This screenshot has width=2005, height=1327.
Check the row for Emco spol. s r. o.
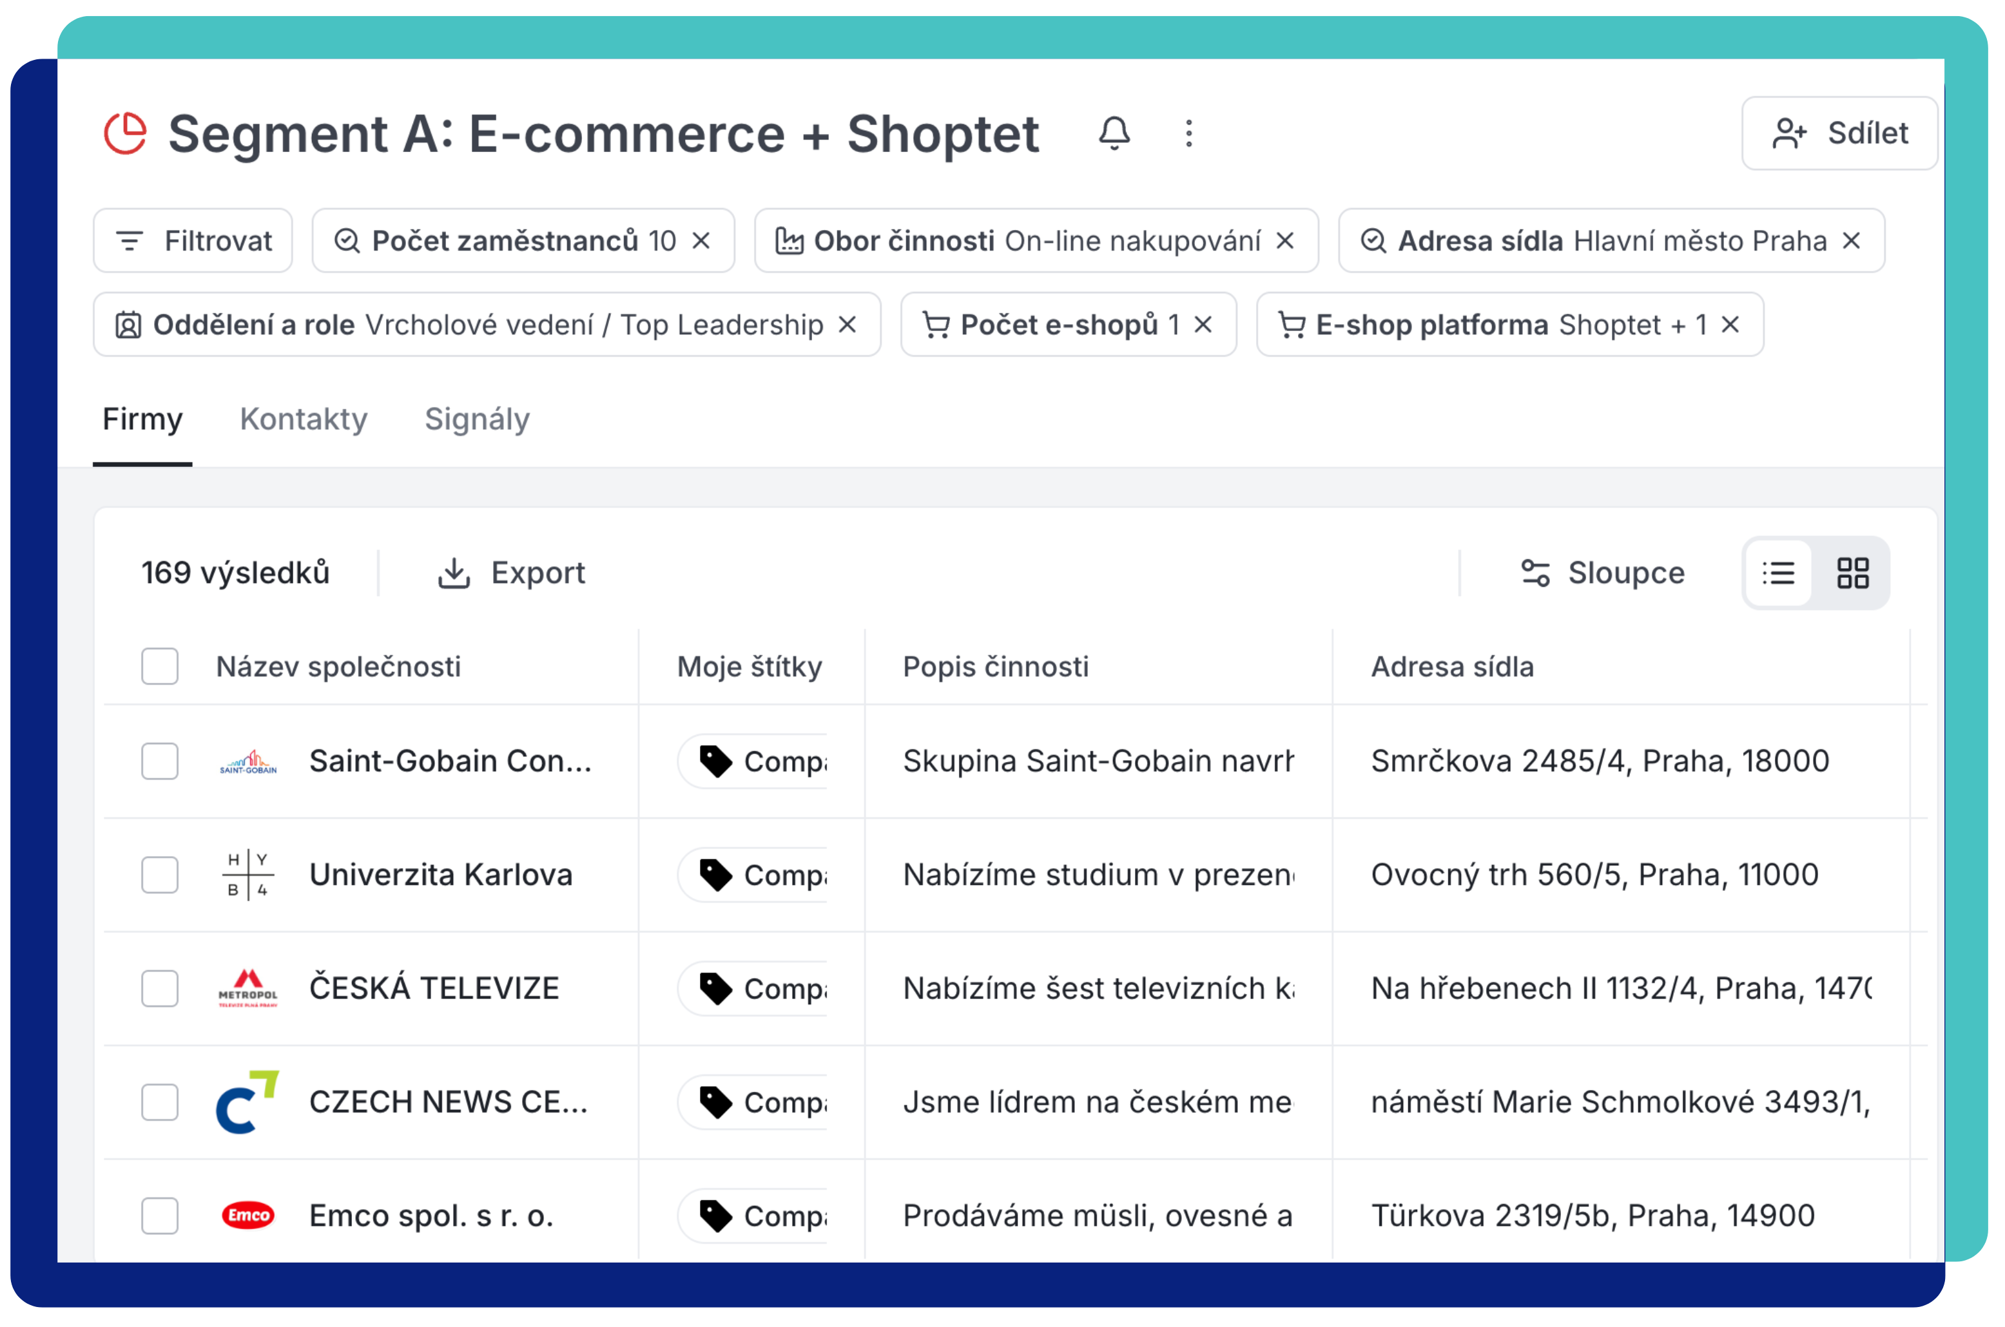pos(159,1216)
